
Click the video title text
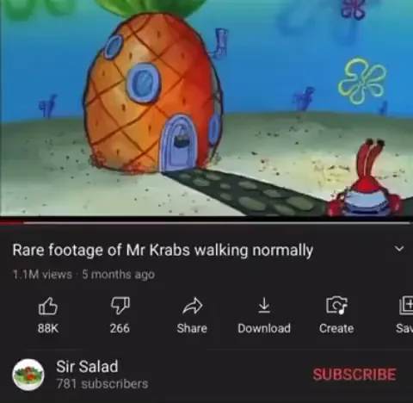(x=163, y=251)
